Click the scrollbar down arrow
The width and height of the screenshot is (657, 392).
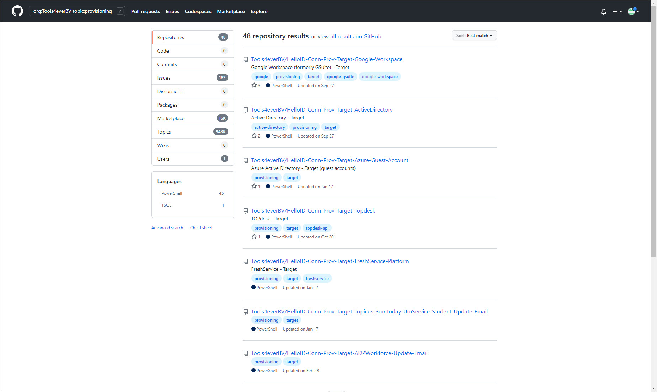653,389
